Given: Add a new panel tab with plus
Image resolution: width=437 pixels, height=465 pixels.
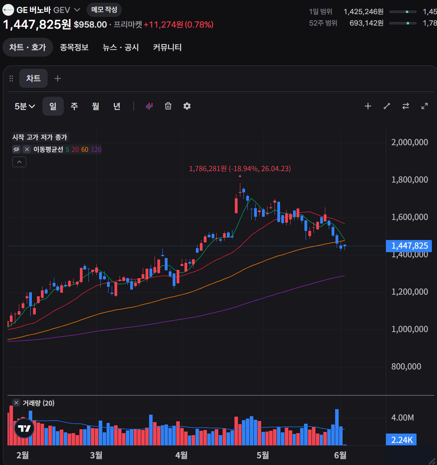Looking at the screenshot, I should tap(57, 78).
